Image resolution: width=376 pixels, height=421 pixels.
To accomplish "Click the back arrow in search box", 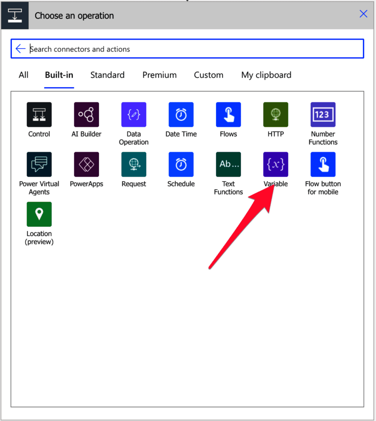I will (x=20, y=48).
